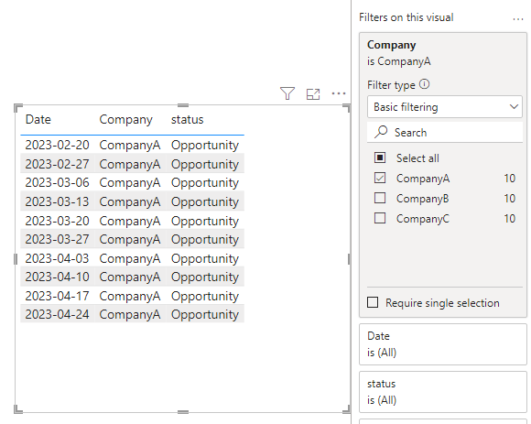Viewport: 531px width, 424px height.
Task: Select the 2023-04-10 date cell
Action: pyautogui.click(x=57, y=277)
